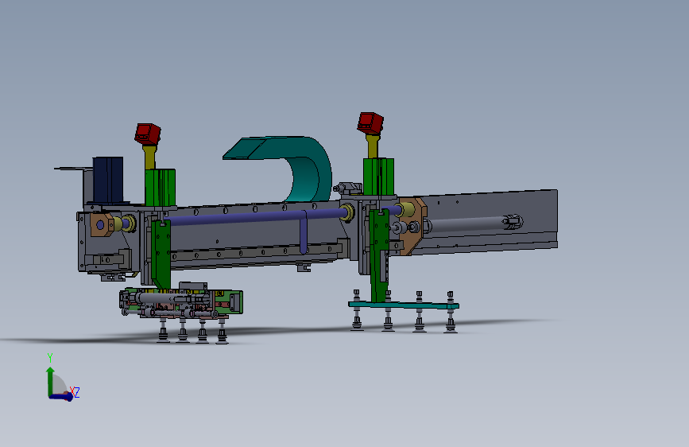Select the left green cylinder block on top

[161, 188]
